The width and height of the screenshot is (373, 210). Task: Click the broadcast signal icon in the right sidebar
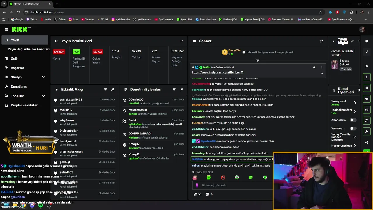(367, 110)
